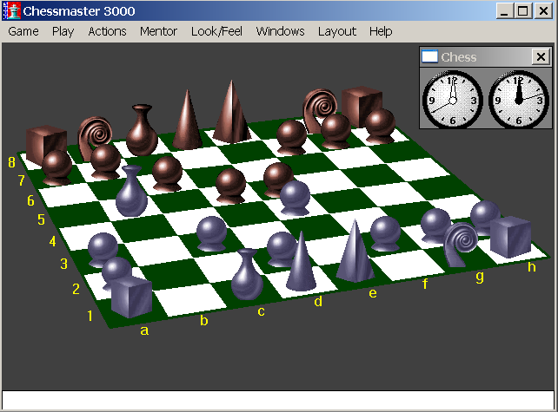This screenshot has height=412, width=558.
Task: Close the Chess clock window
Action: pos(541,57)
